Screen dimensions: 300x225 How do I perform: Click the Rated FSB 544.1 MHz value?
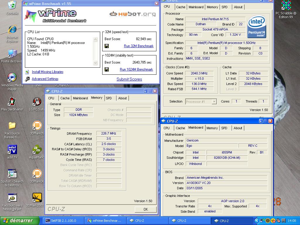coord(199,89)
